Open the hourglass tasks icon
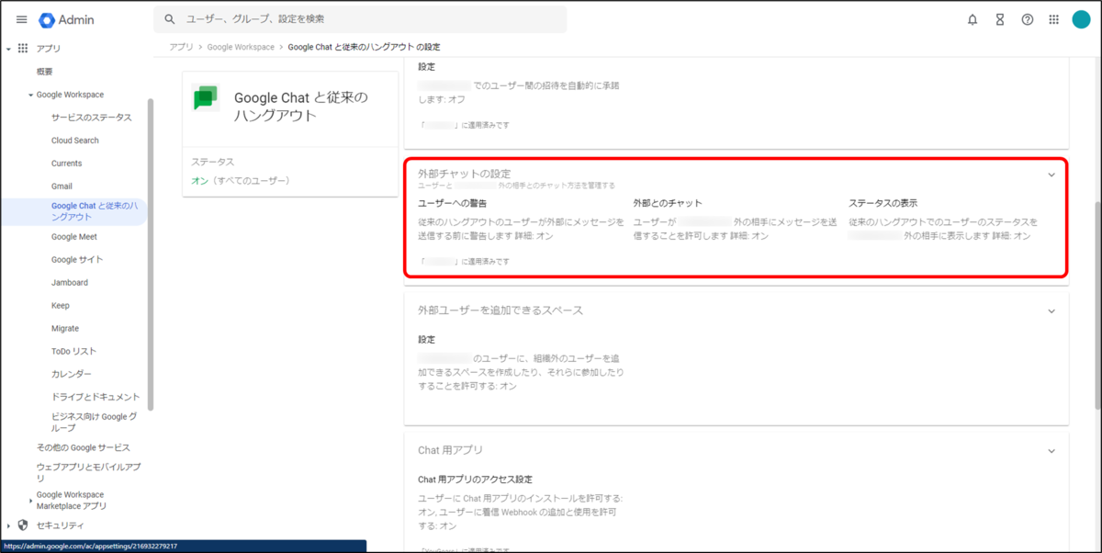 (x=1000, y=19)
